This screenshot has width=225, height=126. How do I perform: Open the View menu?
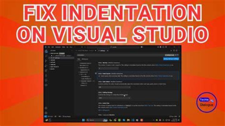pyautogui.click(x=63, y=47)
